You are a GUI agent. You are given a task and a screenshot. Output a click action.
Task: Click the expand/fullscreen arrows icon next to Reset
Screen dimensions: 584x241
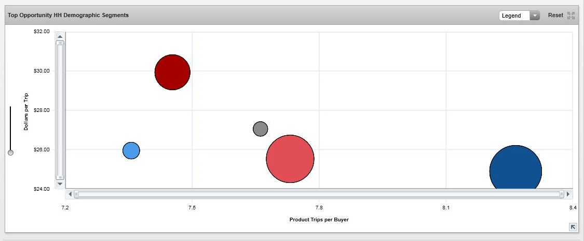coord(571,16)
